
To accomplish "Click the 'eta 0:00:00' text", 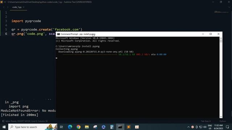I will coord(159,55).
